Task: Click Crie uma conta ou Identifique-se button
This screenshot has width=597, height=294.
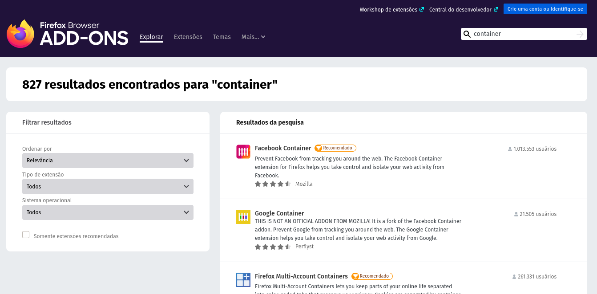Action: click(545, 9)
